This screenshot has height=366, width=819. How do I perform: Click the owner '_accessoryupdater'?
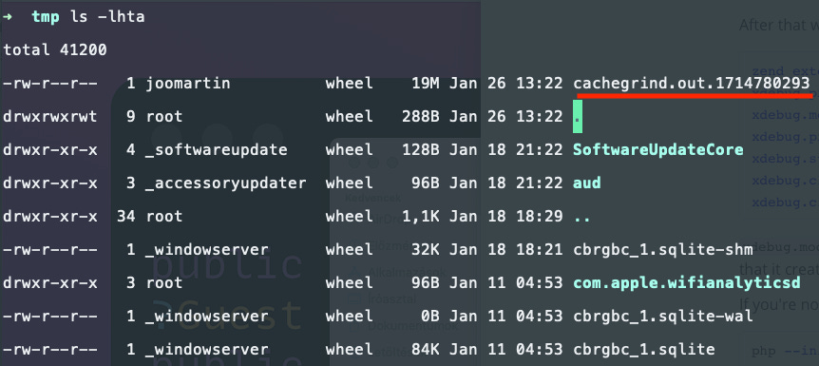[225, 183]
